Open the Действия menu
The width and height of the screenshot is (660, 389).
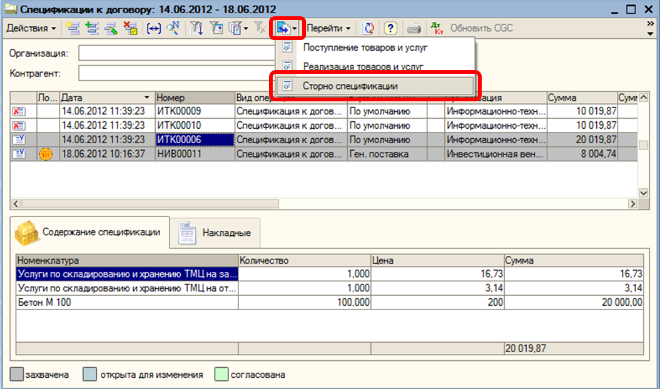pos(31,29)
